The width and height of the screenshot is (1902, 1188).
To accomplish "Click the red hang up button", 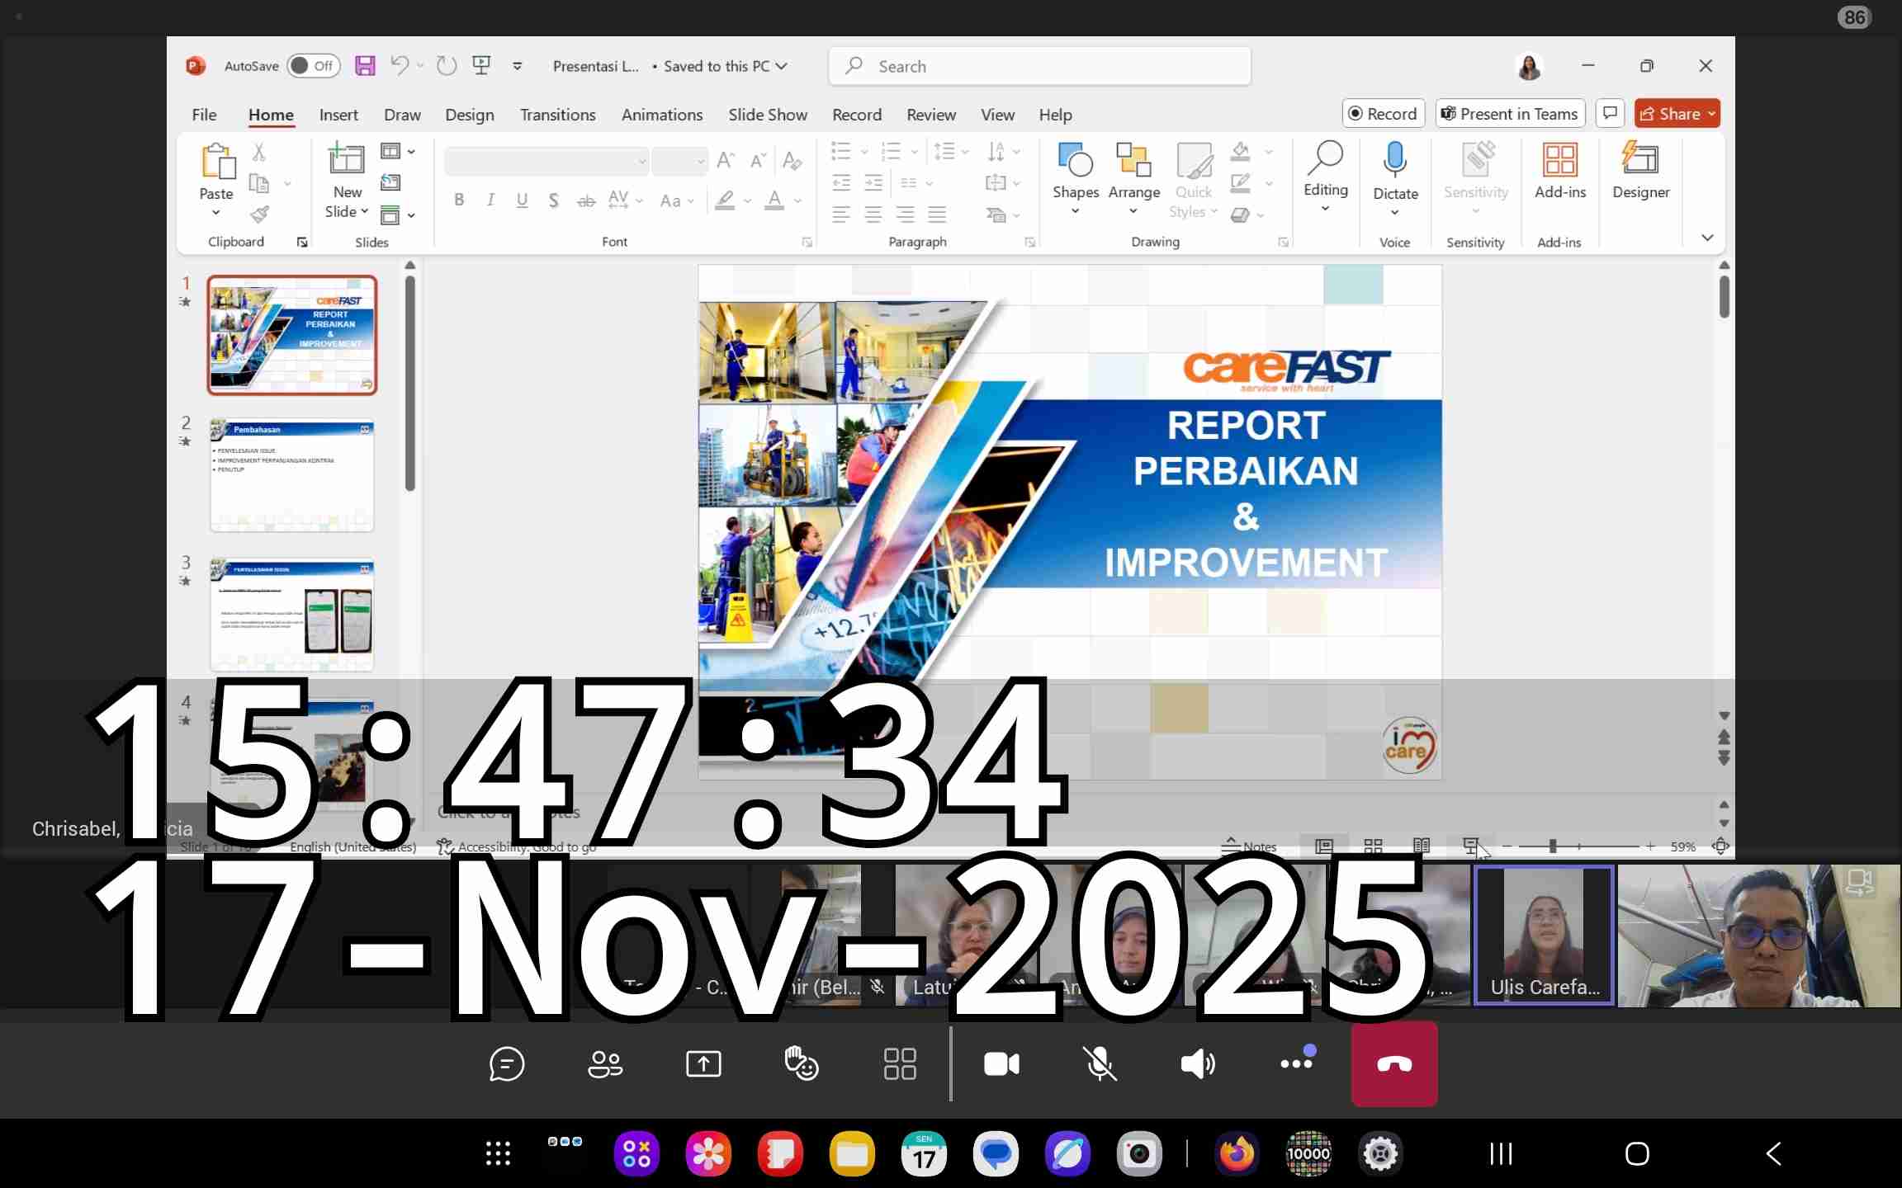I will (1394, 1064).
